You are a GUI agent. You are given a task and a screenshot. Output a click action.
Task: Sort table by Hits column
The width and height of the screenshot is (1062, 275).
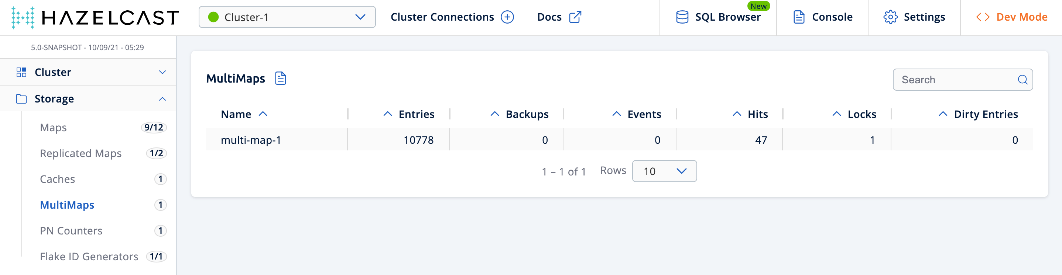pyautogui.click(x=757, y=114)
